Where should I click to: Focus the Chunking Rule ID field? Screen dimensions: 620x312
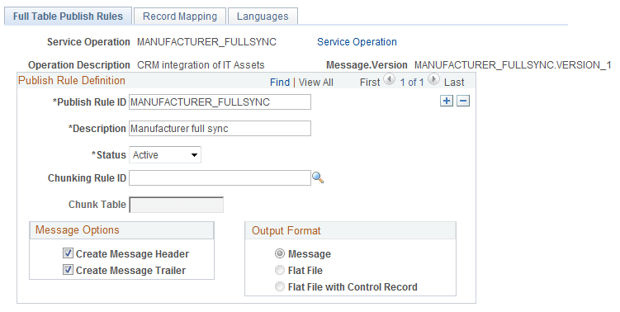pos(220,178)
